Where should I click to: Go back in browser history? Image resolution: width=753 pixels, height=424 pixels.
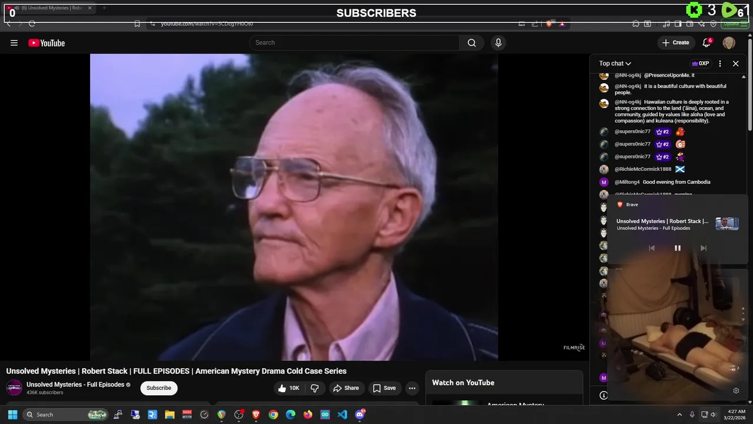pyautogui.click(x=9, y=24)
